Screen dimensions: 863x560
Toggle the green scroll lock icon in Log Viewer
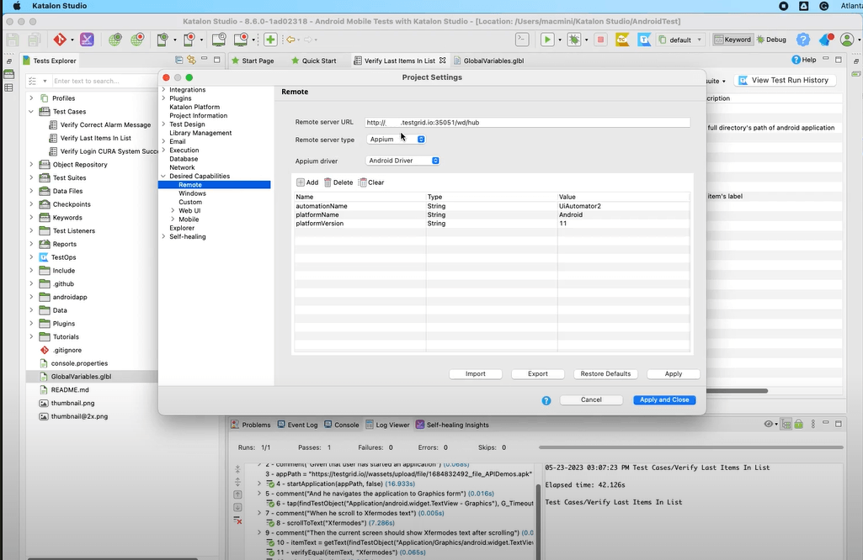(799, 424)
